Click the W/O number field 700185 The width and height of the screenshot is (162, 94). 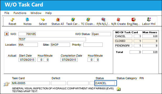coord(27,34)
